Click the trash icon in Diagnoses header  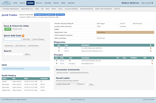tap(151, 45)
